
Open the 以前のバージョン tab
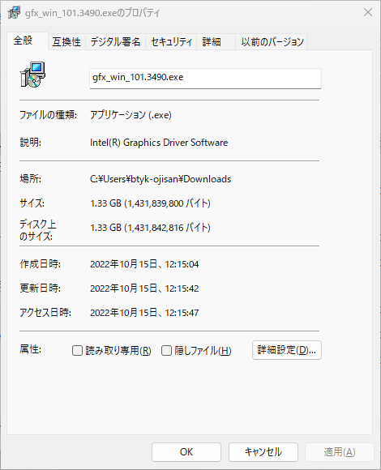coord(272,41)
